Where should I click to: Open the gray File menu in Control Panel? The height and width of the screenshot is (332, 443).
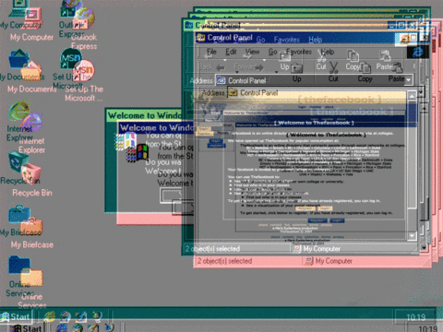coord(211,52)
